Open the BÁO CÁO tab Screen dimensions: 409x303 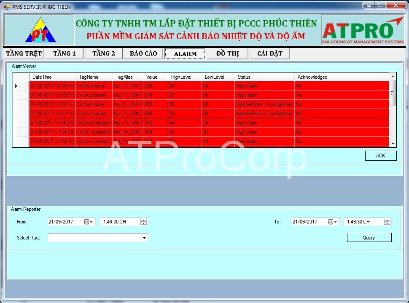tap(143, 53)
